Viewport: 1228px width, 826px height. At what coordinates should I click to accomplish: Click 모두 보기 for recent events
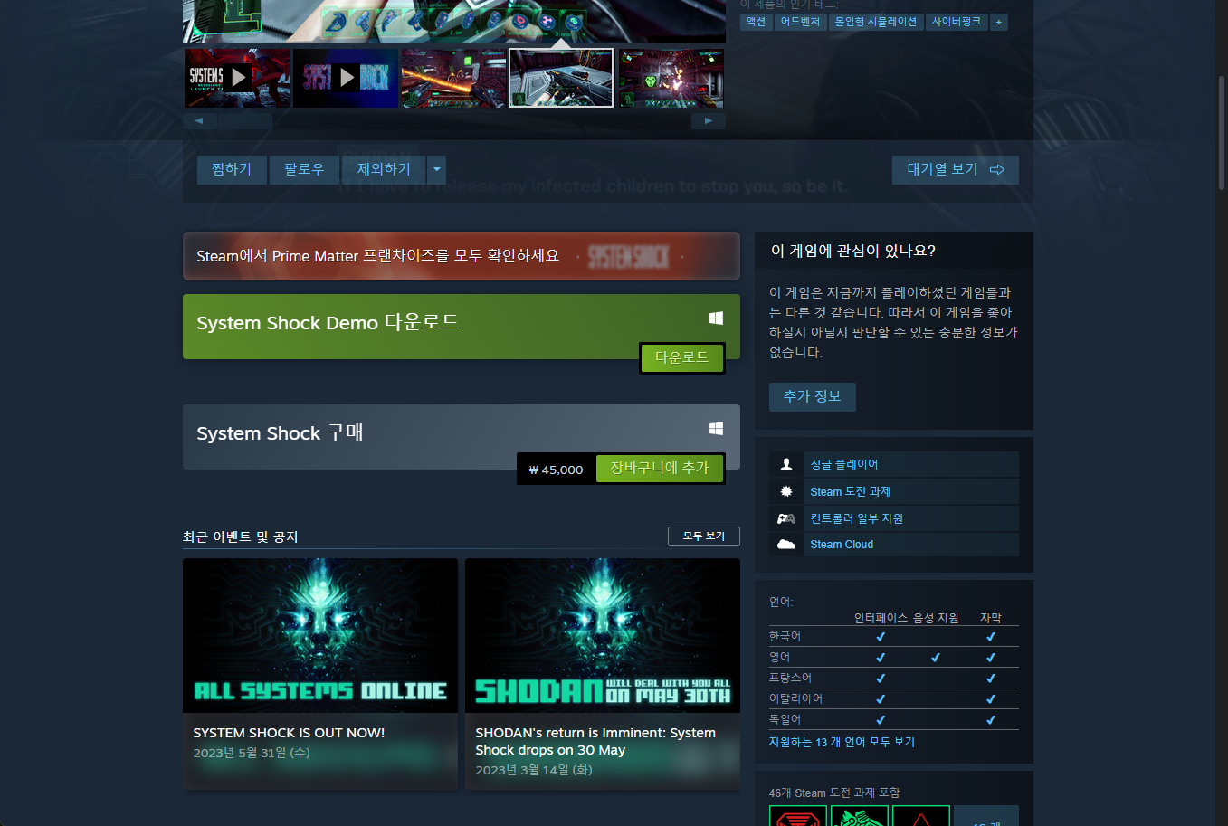pos(704,536)
